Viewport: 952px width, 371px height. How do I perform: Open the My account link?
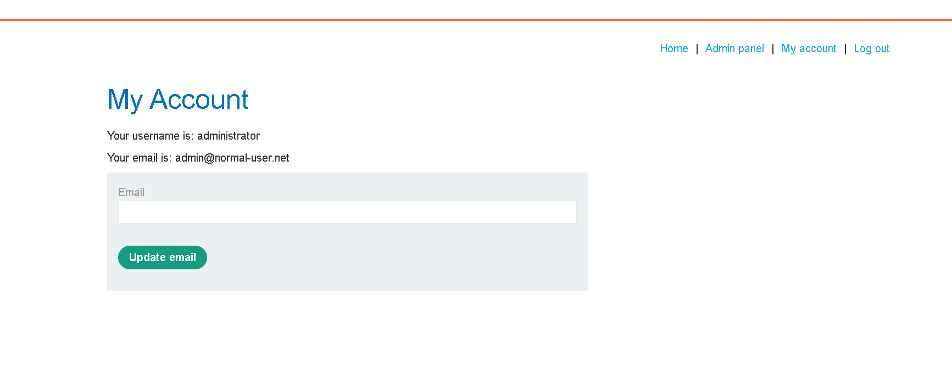[809, 49]
